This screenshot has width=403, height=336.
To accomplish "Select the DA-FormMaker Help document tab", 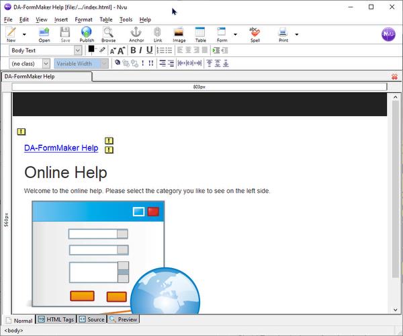I will 47,77.
